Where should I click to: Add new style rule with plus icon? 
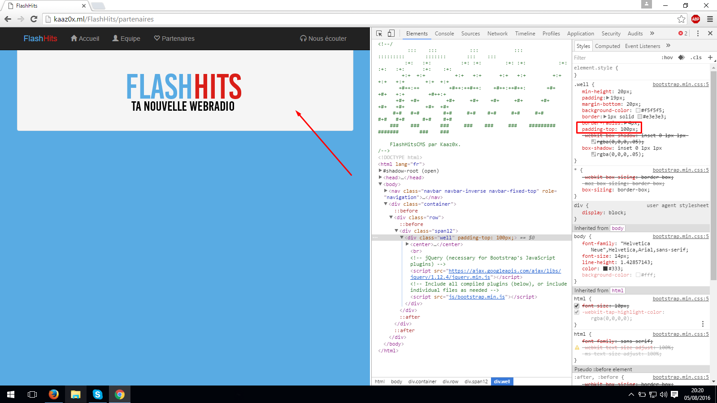(x=710, y=57)
